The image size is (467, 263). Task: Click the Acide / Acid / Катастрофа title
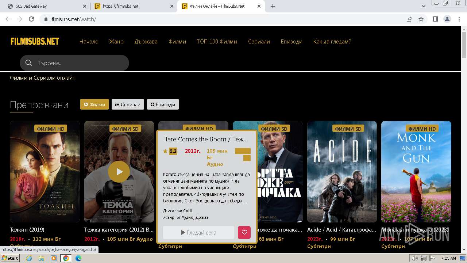[x=341, y=230]
